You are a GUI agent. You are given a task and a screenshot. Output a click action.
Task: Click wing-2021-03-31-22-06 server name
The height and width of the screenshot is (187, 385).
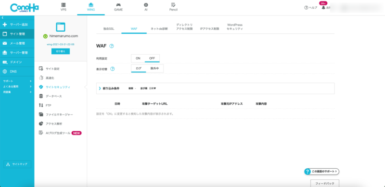[x=61, y=44]
